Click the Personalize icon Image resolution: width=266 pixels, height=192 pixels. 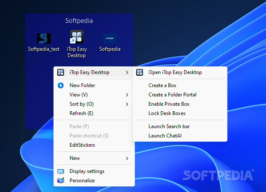pos(61,181)
